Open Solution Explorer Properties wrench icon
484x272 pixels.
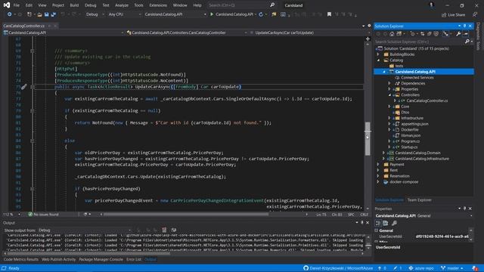pyautogui.click(x=459, y=34)
